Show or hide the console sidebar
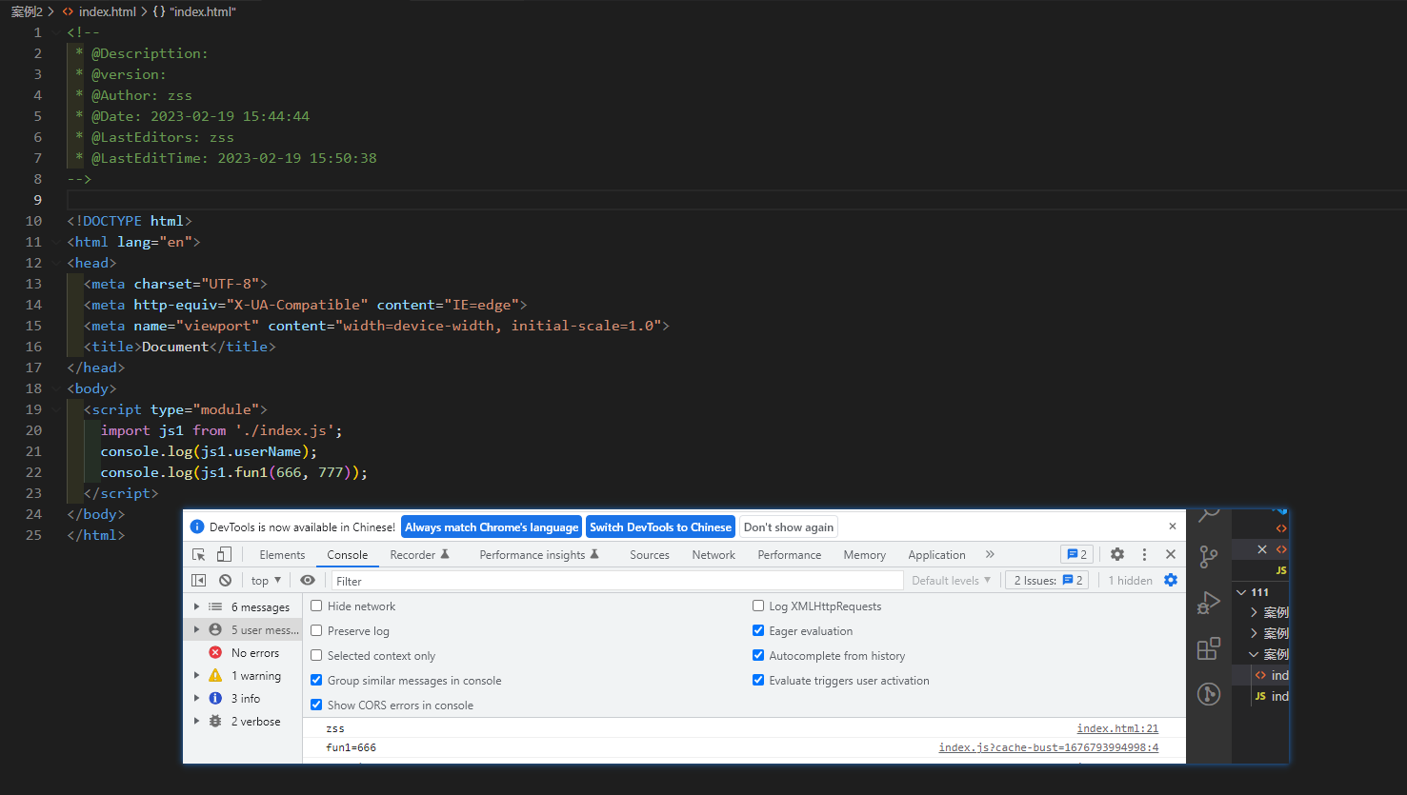Viewport: 1407px width, 795px height. (x=198, y=580)
